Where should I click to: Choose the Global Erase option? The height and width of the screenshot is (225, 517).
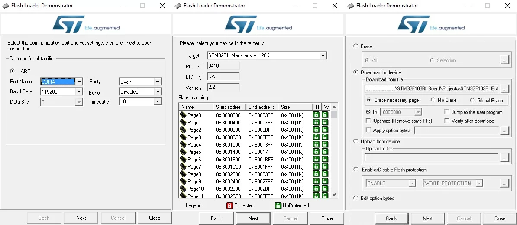tap(472, 100)
